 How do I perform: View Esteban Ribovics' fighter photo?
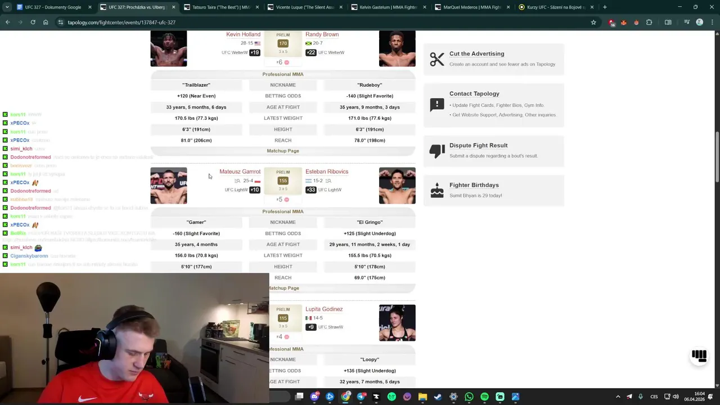point(397,186)
